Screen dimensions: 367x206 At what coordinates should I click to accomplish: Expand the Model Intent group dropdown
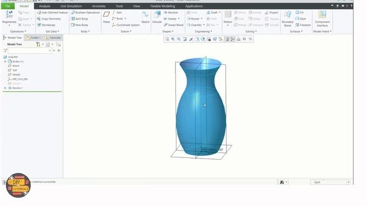(322, 31)
